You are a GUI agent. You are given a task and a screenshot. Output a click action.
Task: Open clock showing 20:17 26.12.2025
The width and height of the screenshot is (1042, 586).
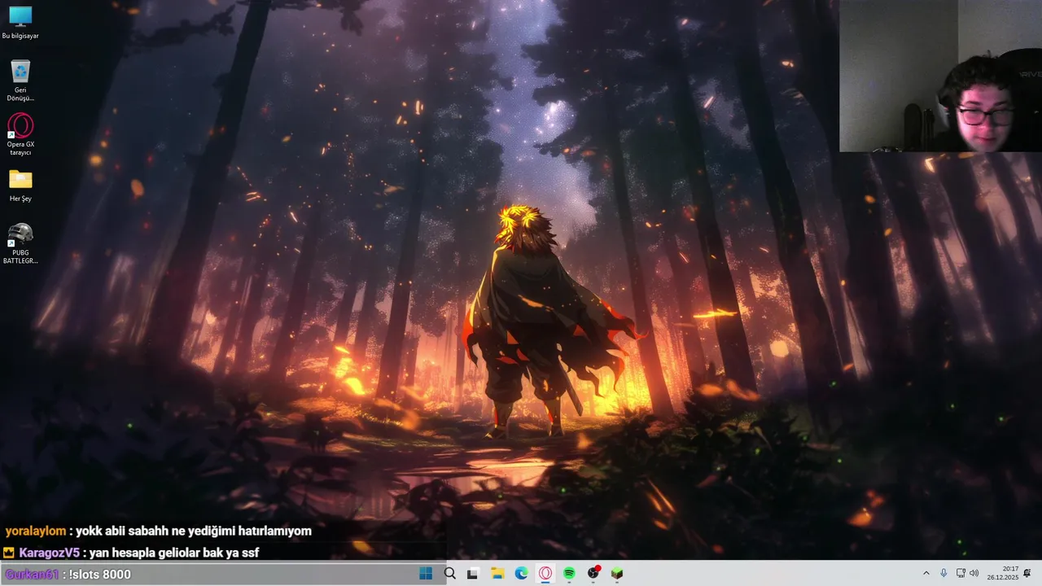click(x=1002, y=574)
